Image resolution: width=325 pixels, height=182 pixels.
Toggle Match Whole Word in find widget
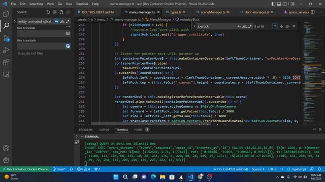click(x=244, y=26)
